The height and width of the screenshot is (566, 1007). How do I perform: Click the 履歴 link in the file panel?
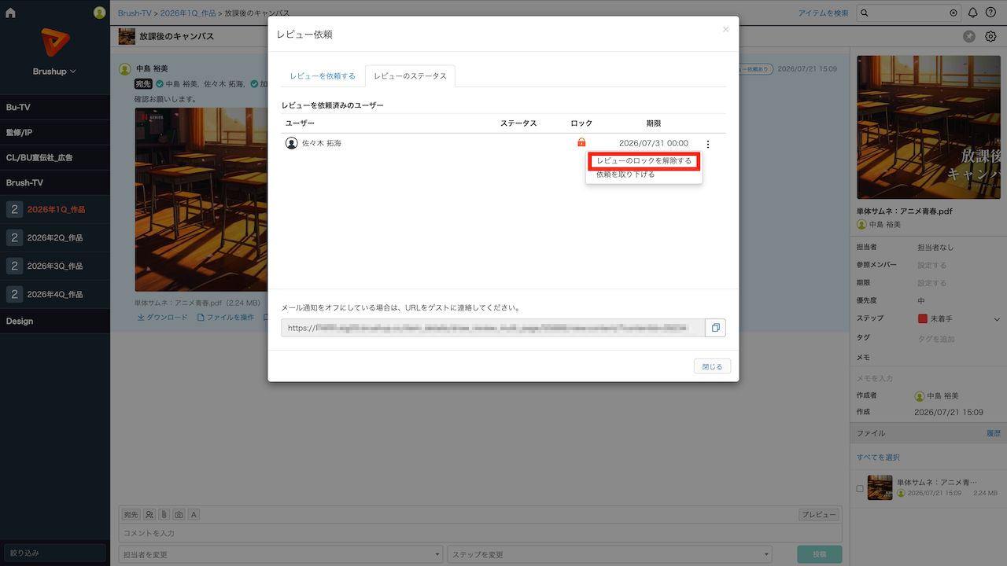994,433
